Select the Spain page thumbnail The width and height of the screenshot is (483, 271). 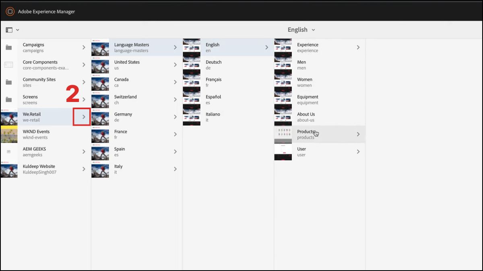point(100,152)
